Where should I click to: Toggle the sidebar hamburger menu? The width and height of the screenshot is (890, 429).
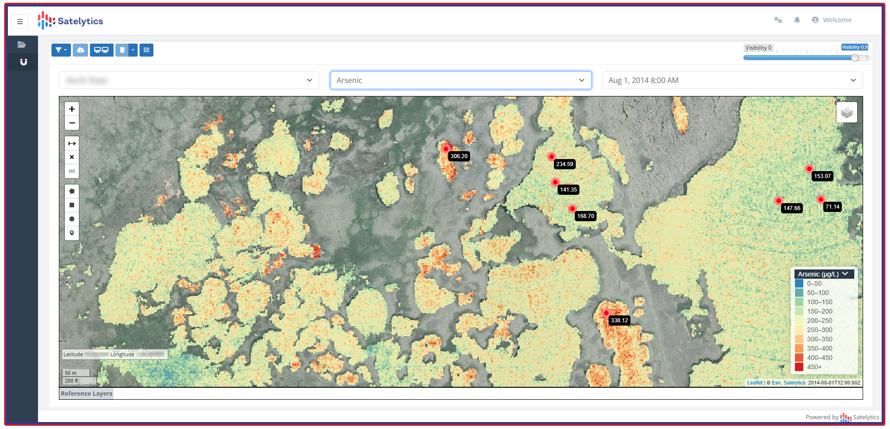tap(20, 21)
